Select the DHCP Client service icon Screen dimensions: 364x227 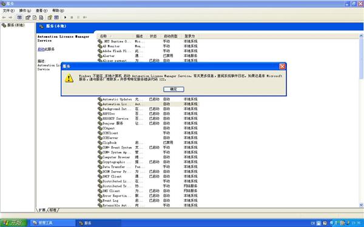(x=100, y=176)
